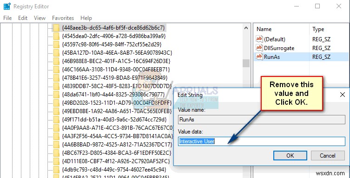350x178 pixels.
Task: Close the Edit String dialog
Action: (x=343, y=95)
